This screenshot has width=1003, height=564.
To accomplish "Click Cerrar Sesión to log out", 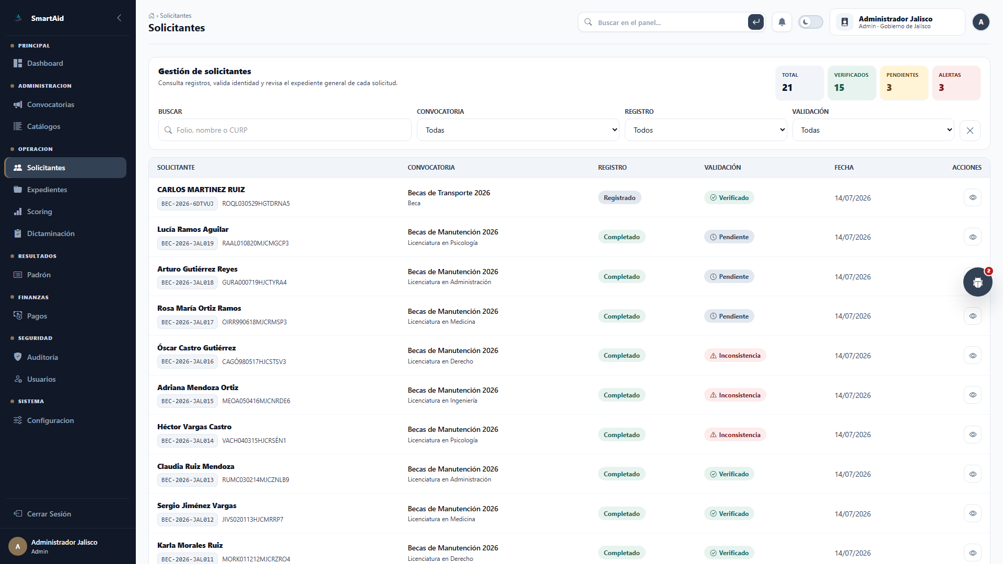I will (x=65, y=514).
